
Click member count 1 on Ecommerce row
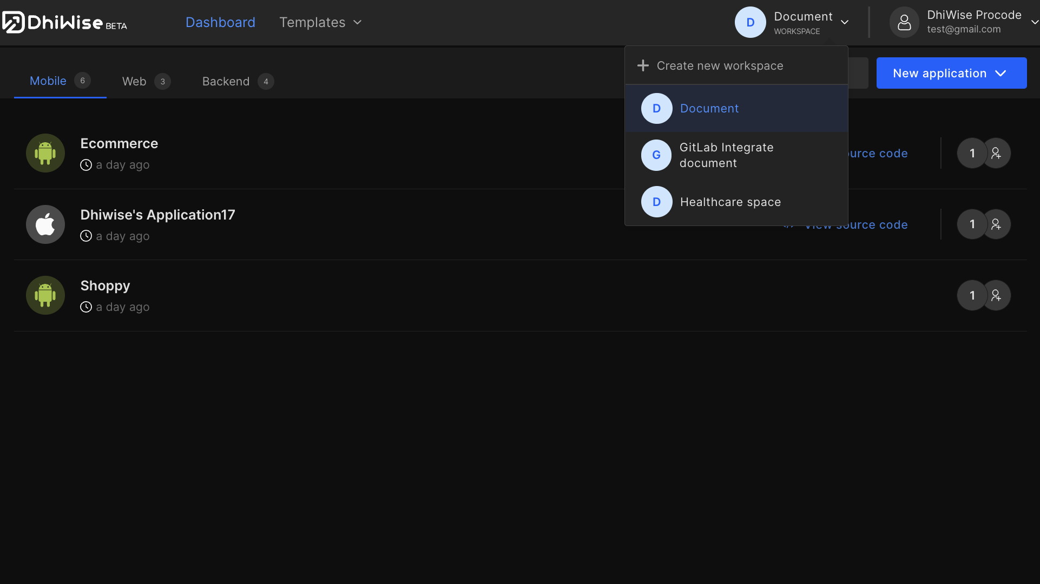(972, 153)
